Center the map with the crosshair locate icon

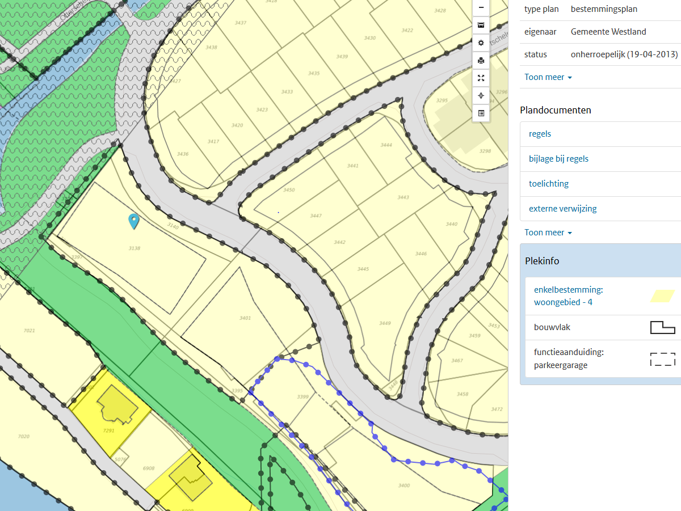pos(481,95)
